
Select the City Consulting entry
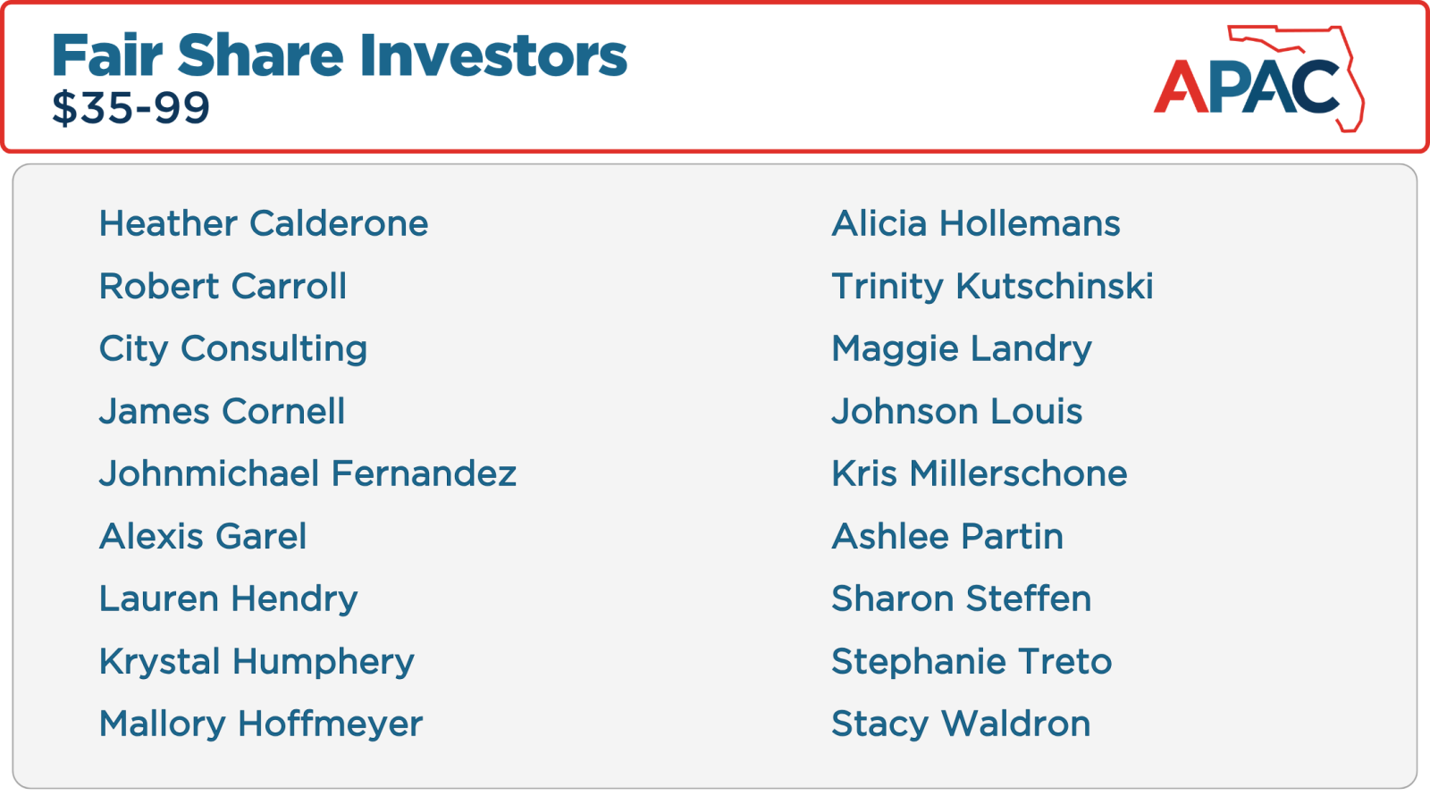coord(233,348)
